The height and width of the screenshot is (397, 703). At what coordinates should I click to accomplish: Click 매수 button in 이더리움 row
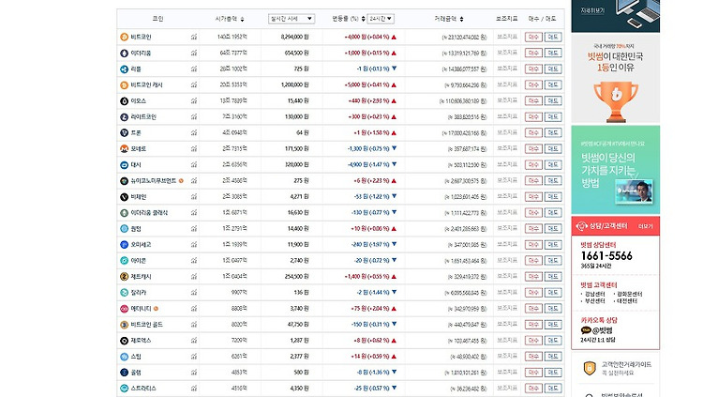tap(533, 53)
